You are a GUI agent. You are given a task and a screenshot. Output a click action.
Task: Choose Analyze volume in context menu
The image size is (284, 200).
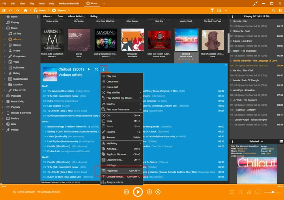click(122, 182)
